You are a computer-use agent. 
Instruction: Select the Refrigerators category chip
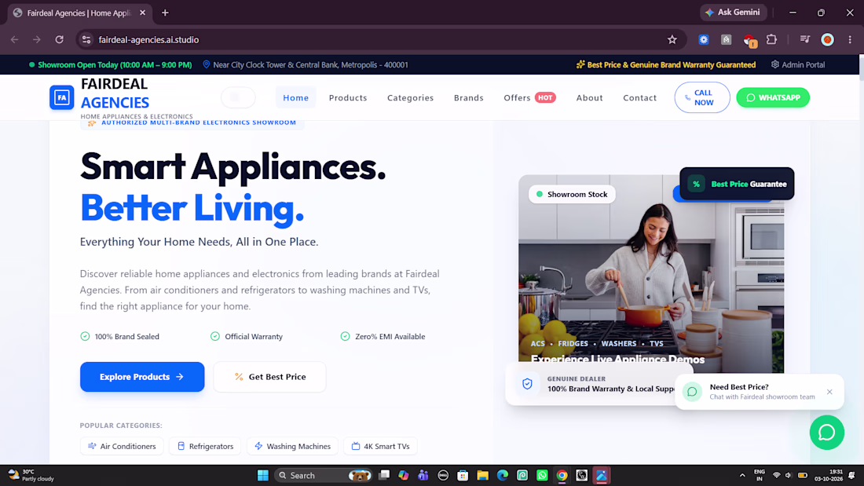(205, 446)
